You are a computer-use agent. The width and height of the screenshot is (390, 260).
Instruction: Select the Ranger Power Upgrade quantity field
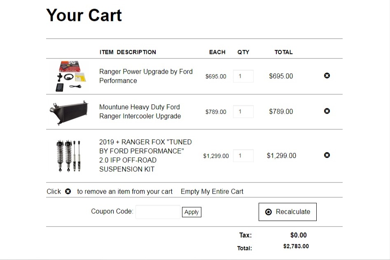[243, 76]
